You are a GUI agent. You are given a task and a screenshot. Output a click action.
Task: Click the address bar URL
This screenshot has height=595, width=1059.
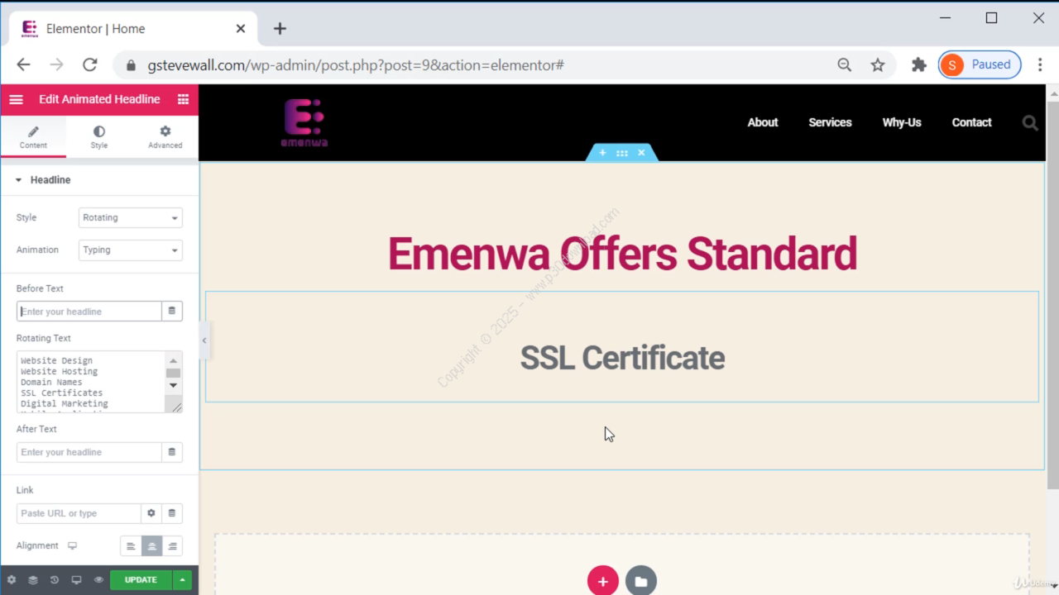(x=356, y=64)
